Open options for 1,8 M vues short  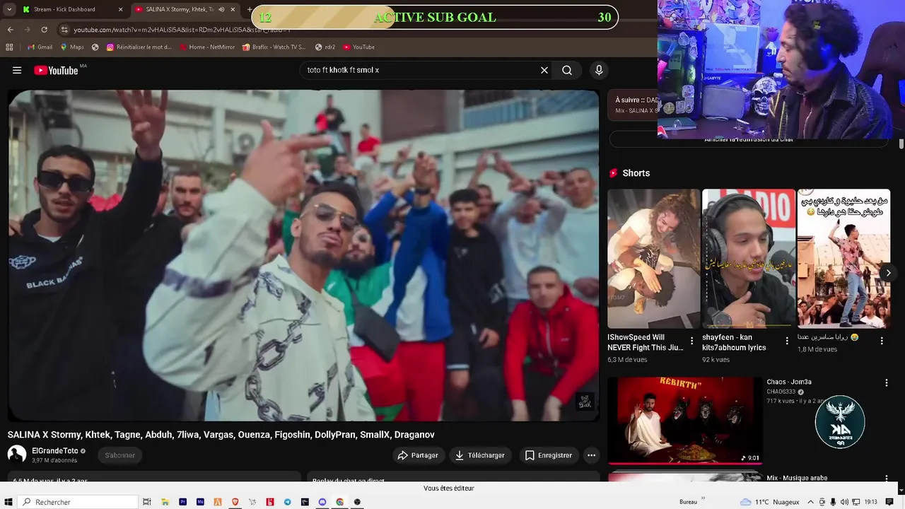[x=882, y=341]
